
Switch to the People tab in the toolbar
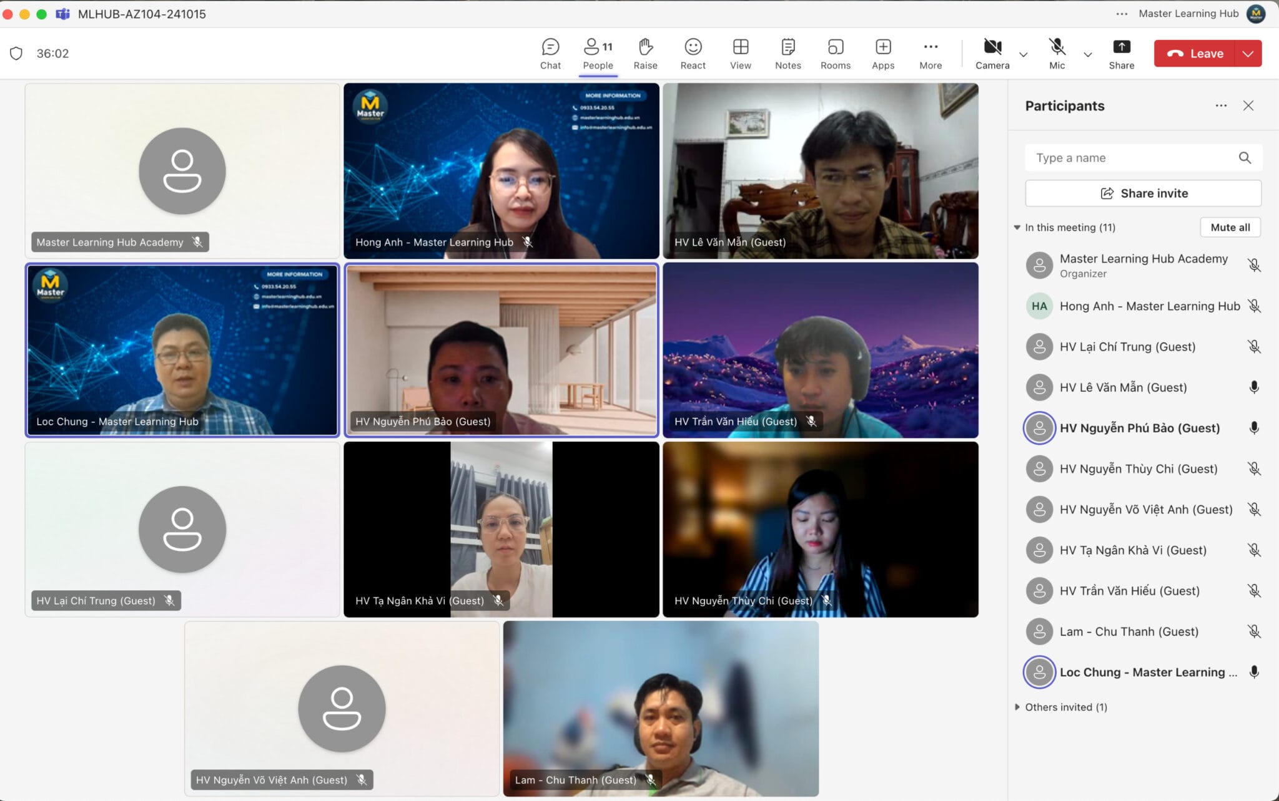[x=597, y=53]
